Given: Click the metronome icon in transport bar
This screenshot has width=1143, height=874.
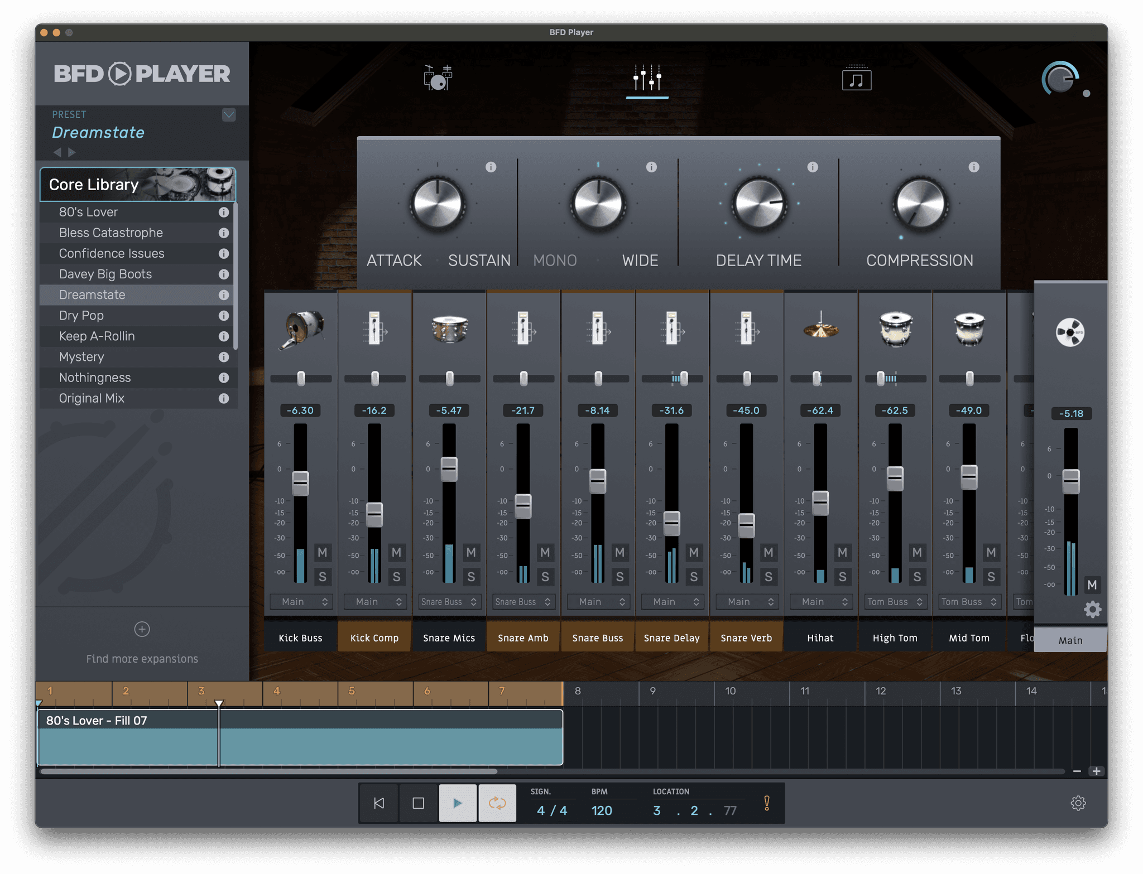Looking at the screenshot, I should pyautogui.click(x=767, y=803).
